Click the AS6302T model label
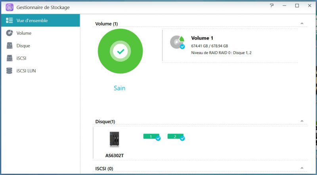317x175 pixels. pyautogui.click(x=115, y=156)
